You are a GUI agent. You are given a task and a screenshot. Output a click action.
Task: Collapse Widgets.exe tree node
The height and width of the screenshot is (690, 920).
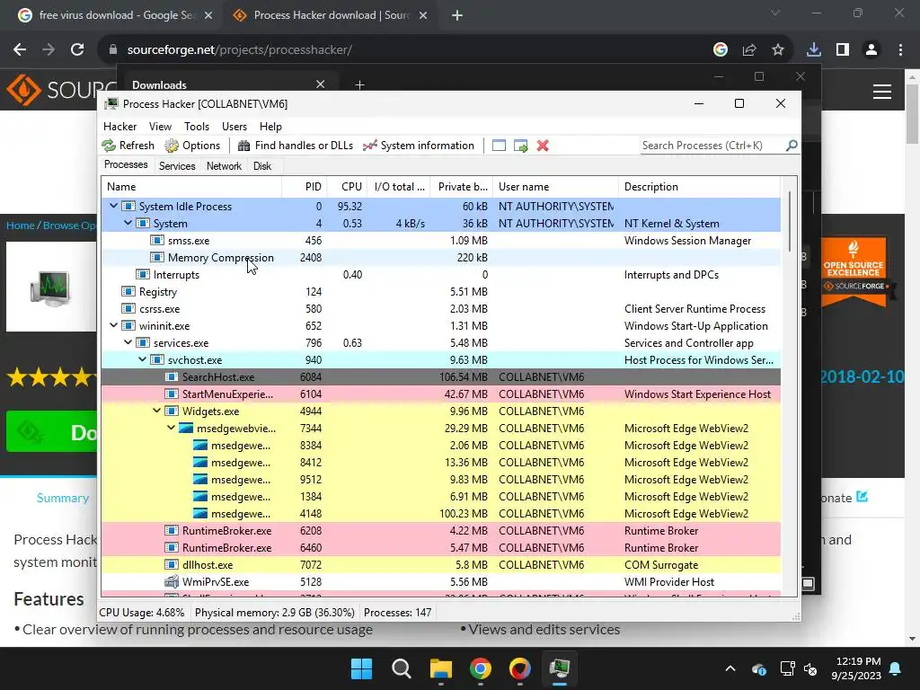coord(156,411)
